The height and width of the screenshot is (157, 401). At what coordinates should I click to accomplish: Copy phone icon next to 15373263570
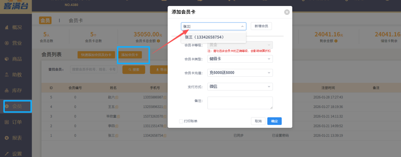click(x=165, y=116)
